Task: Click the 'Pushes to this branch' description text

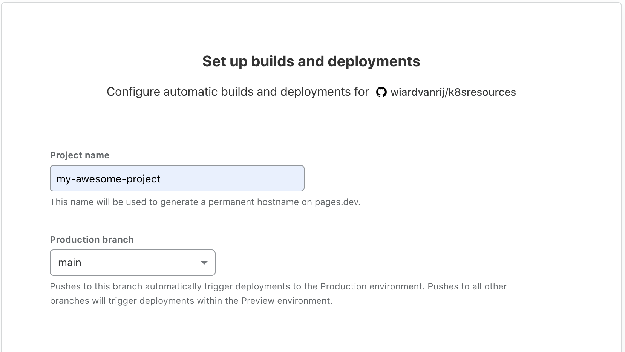Action: pos(278,294)
